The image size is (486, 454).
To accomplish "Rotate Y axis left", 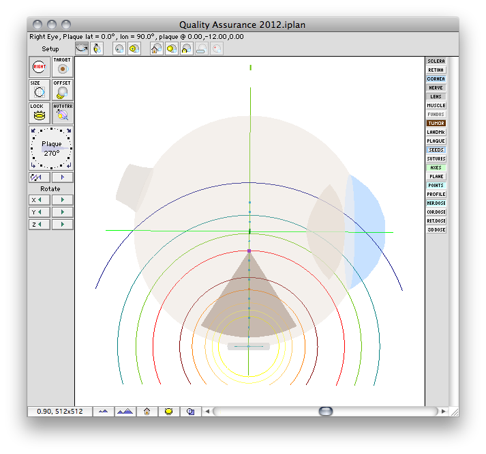I will (40, 212).
